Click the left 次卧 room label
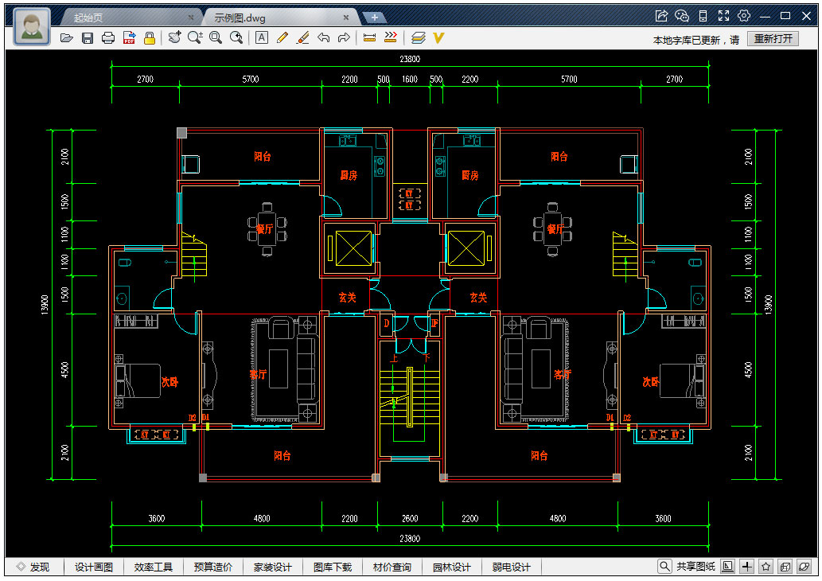 tap(169, 382)
